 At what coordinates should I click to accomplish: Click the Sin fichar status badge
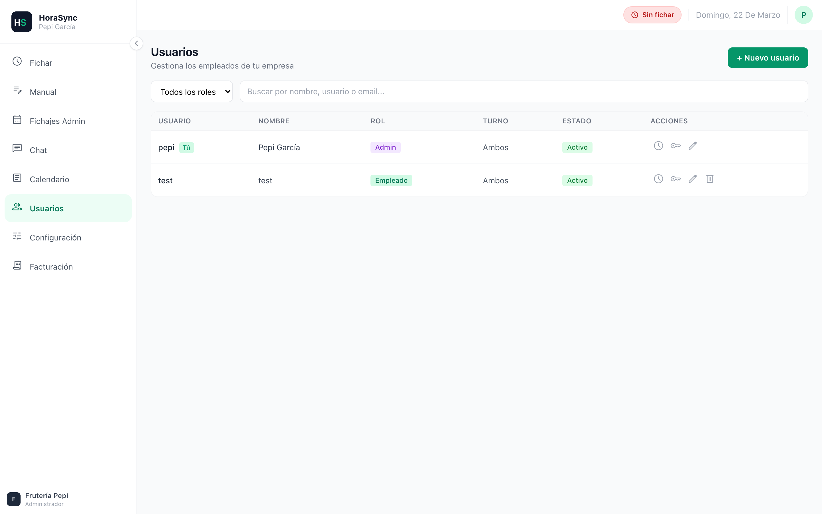coord(652,15)
